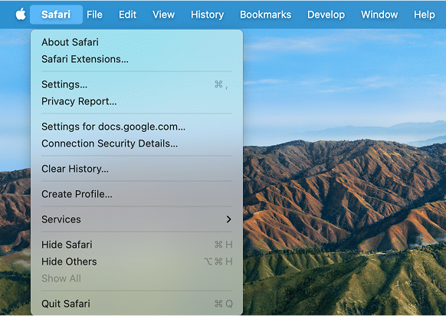Choose About Safari

136,42
